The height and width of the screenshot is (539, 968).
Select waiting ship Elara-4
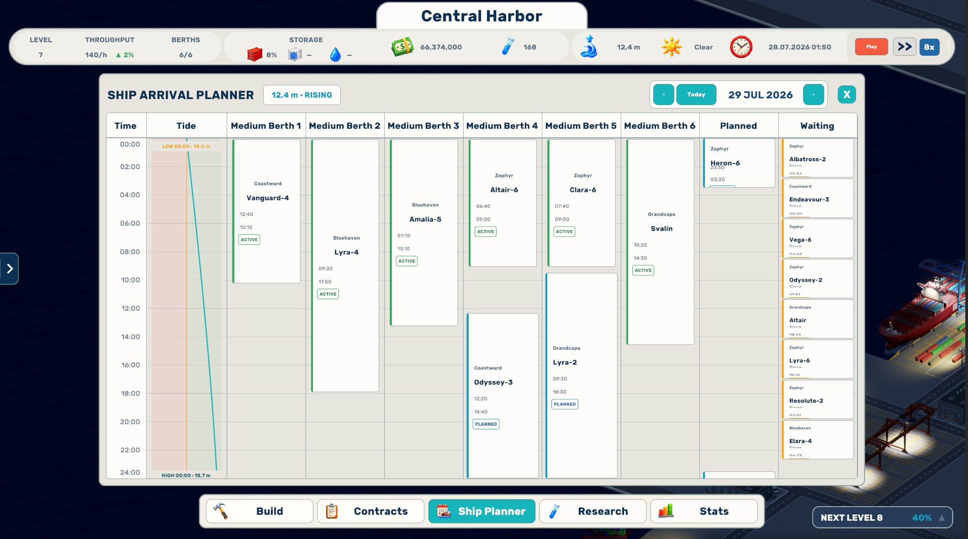pos(818,440)
